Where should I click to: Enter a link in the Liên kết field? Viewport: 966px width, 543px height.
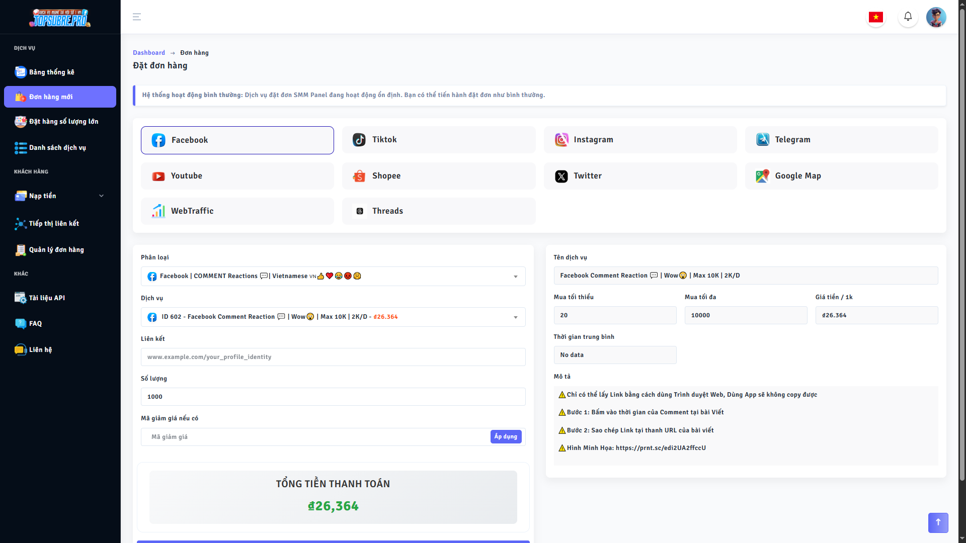click(333, 356)
